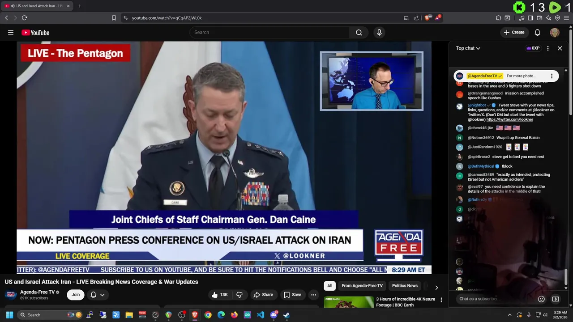573x322 pixels.
Task: Click the Share button under video
Action: (x=263, y=295)
